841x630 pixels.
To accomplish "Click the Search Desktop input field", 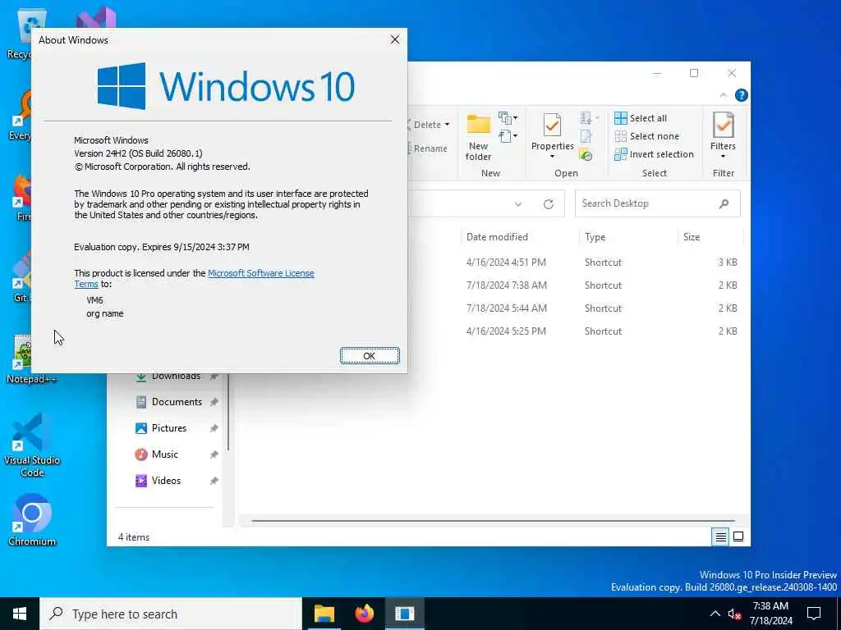I will pos(657,203).
